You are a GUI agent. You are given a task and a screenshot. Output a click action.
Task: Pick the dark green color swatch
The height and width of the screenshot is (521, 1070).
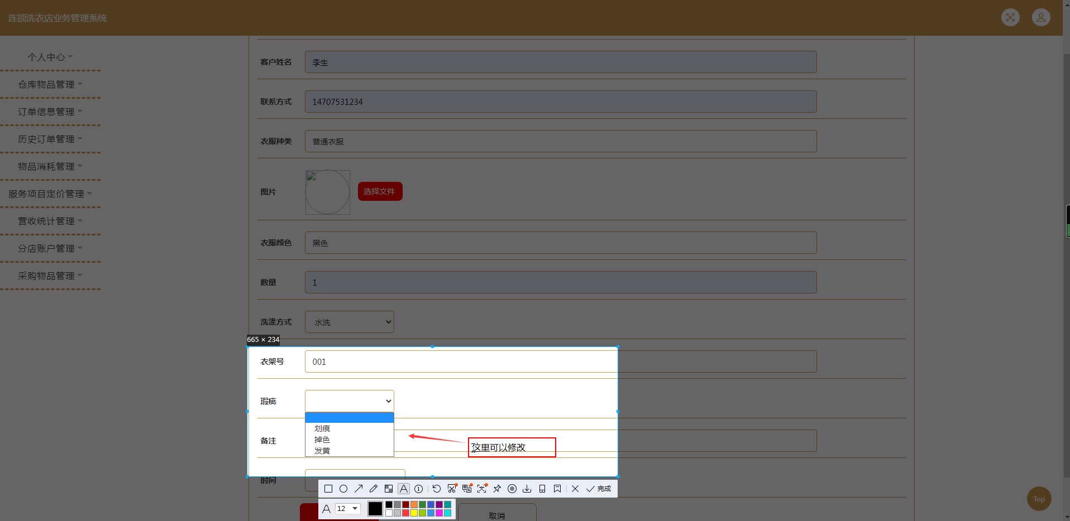point(422,504)
